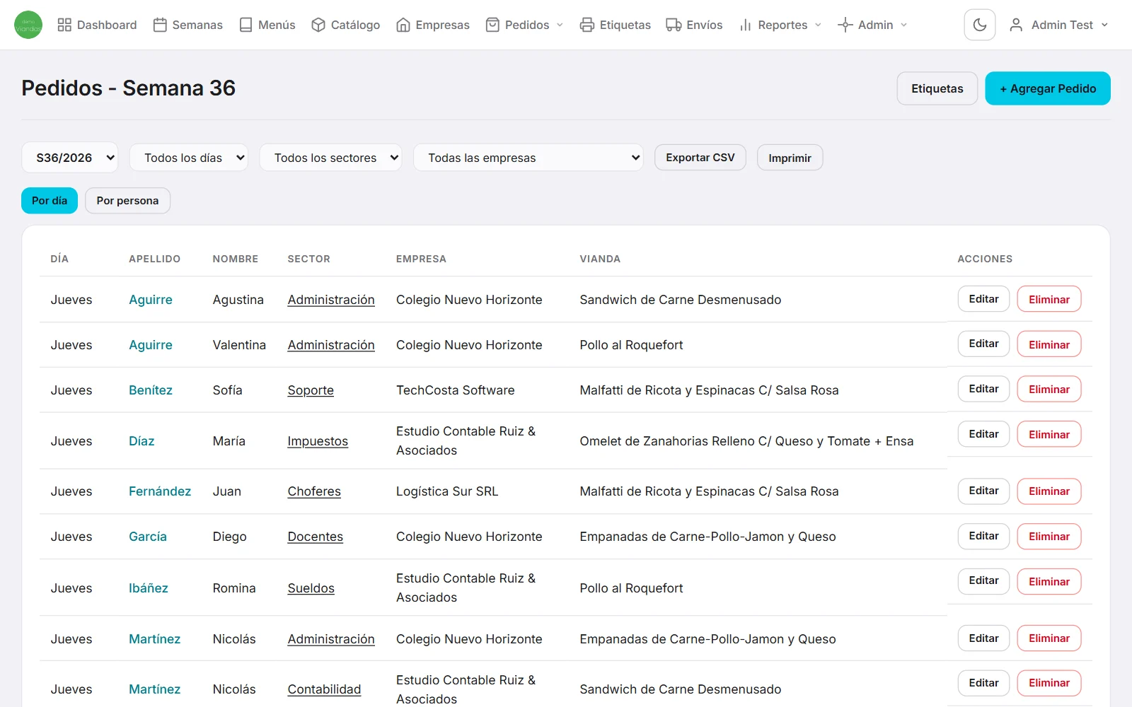1132x707 pixels.
Task: Click the Impuestos sector link
Action: point(318,441)
